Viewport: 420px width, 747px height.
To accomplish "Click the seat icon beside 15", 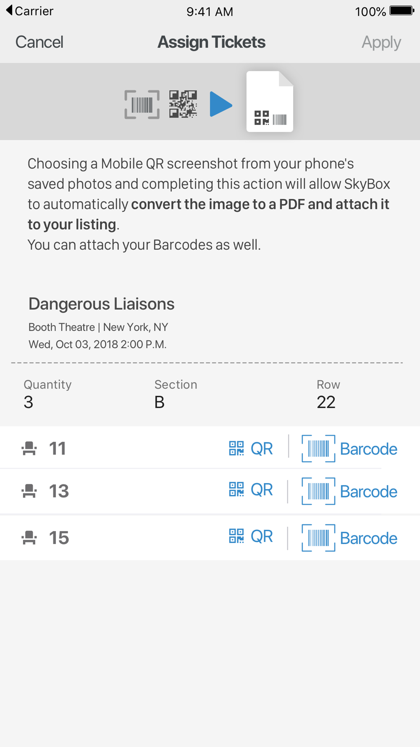I will [x=29, y=537].
